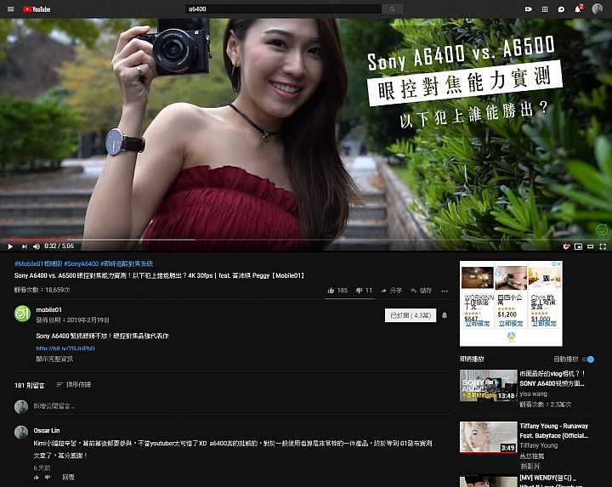The image size is (612, 487).
Task: Open the account avatar menu
Action: [598, 8]
